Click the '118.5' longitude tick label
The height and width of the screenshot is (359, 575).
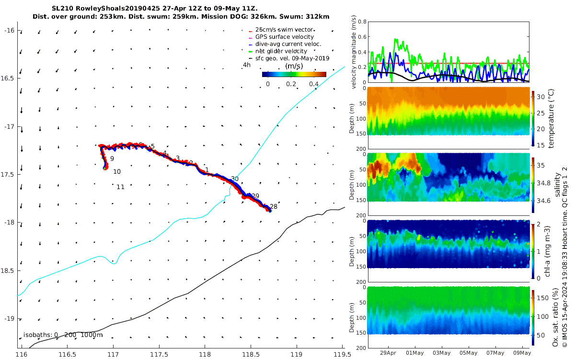(x=251, y=355)
